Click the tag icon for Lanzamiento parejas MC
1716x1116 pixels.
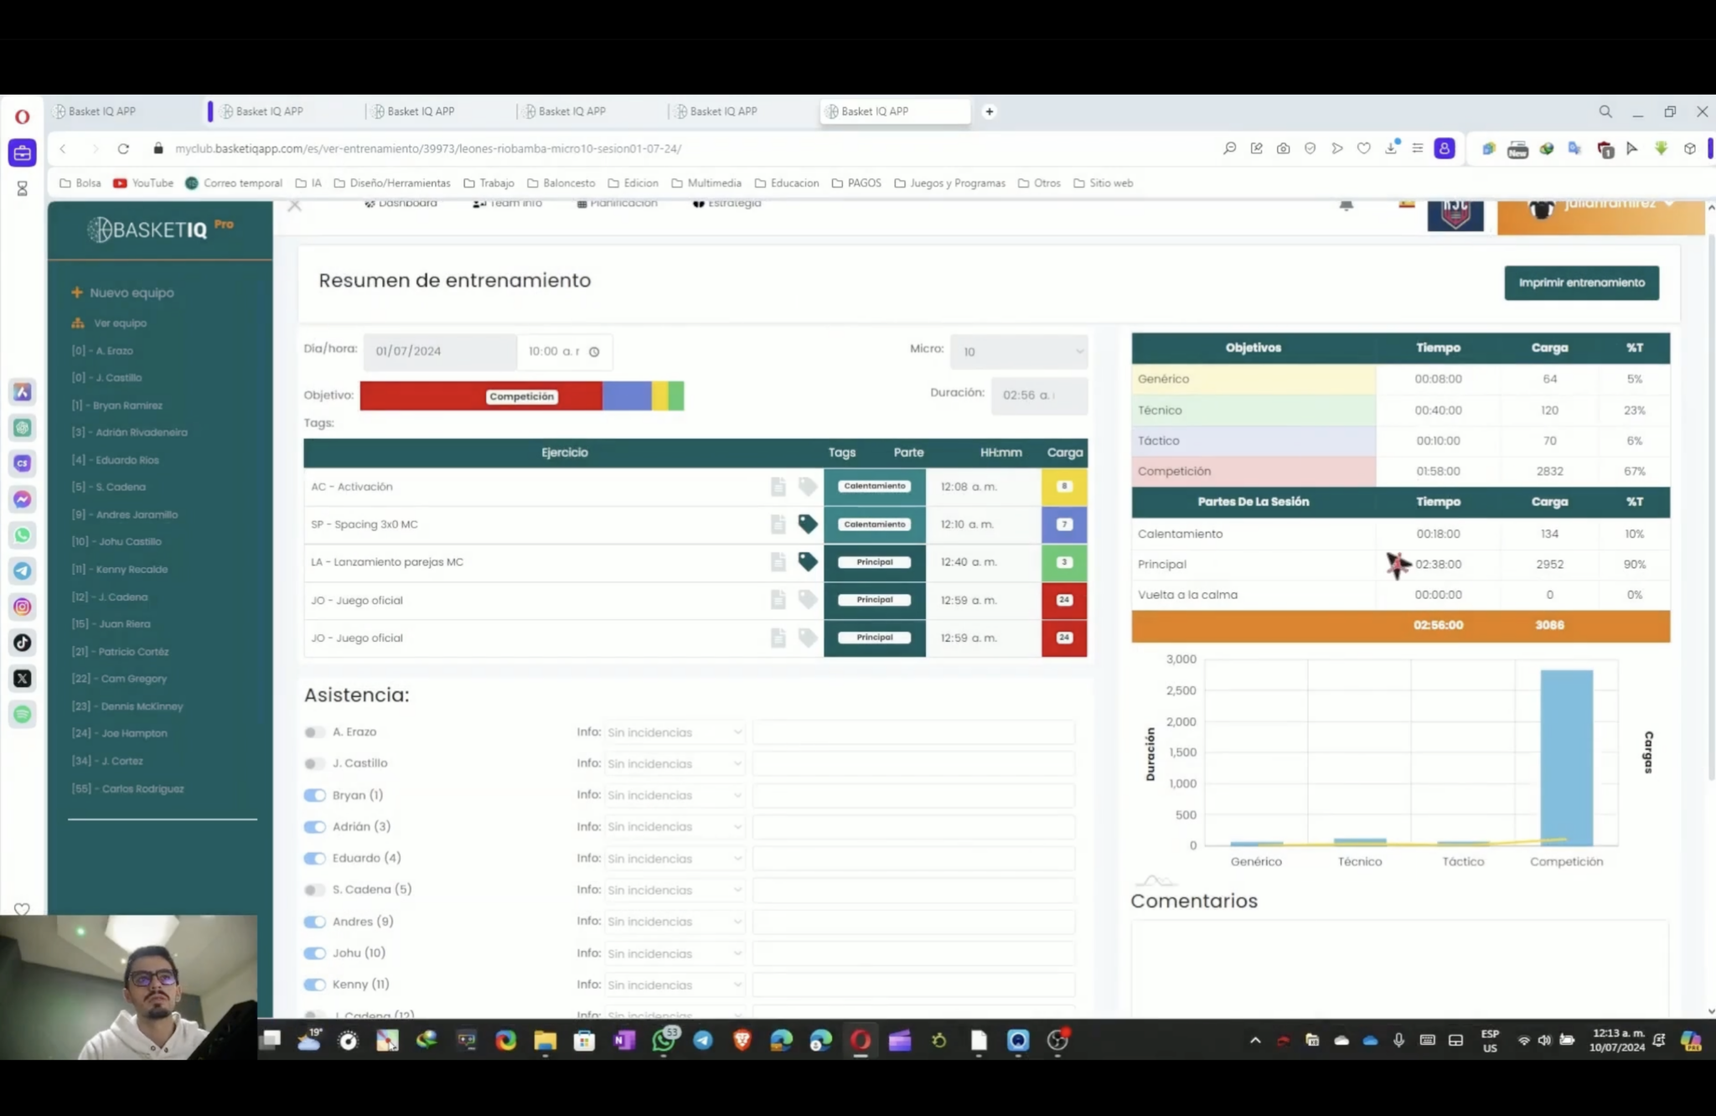pyautogui.click(x=808, y=561)
